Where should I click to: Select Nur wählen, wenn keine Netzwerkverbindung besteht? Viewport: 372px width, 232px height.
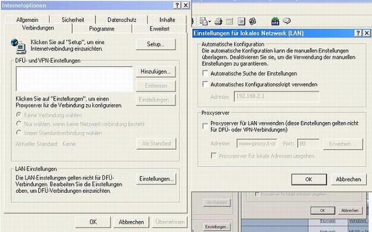[18, 123]
